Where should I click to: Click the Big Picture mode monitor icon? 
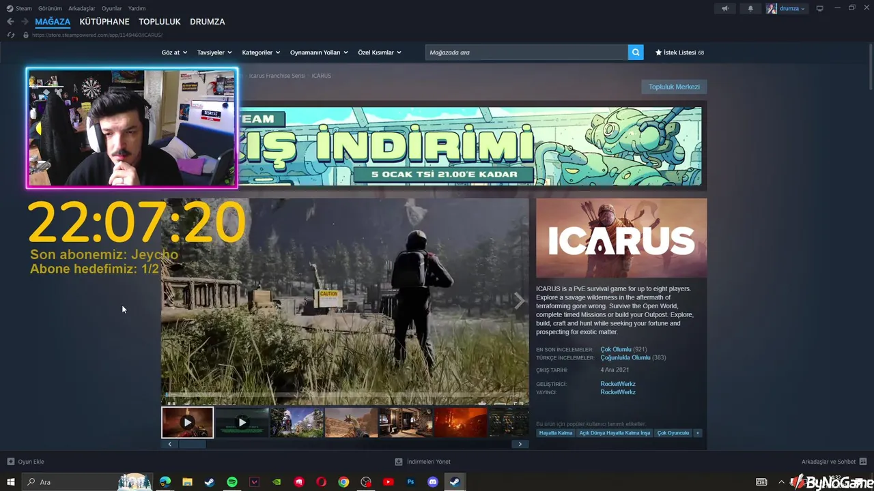point(820,9)
